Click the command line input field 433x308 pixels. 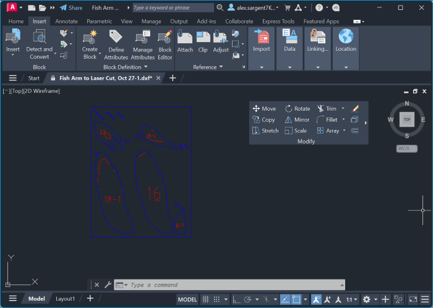coord(232,285)
